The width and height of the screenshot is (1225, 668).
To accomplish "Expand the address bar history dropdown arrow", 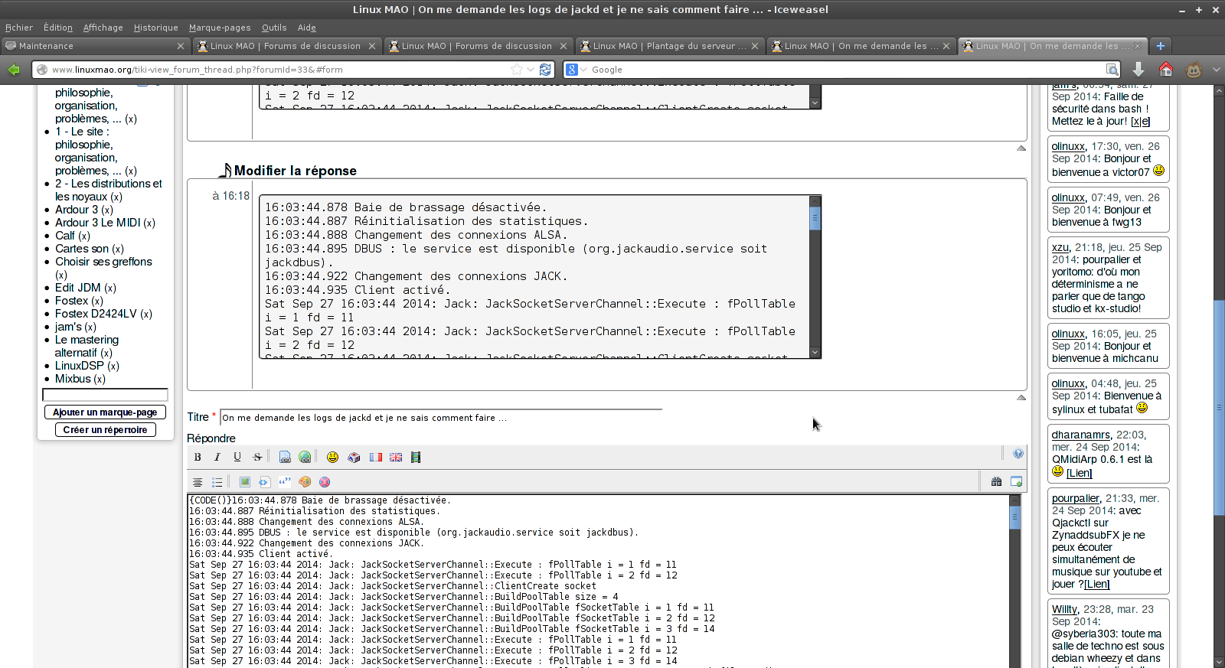I will 531,70.
